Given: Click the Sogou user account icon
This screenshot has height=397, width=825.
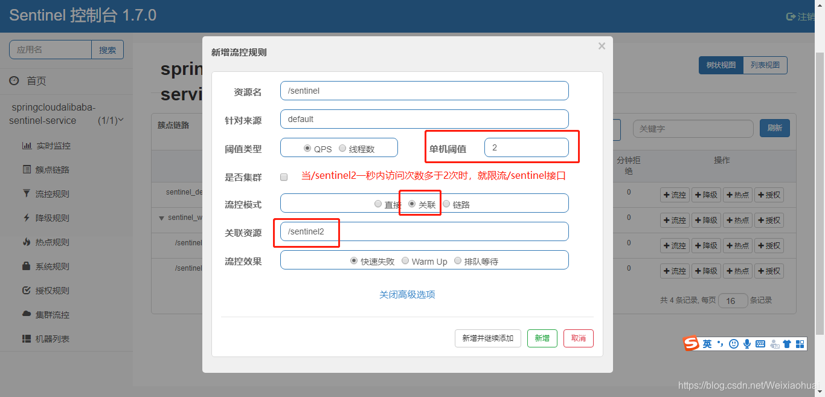Looking at the screenshot, I should point(774,344).
